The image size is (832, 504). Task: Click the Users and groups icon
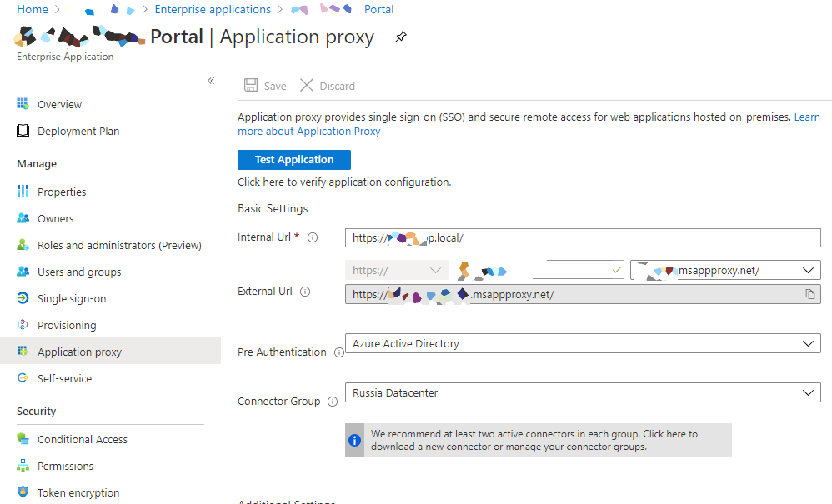tap(23, 272)
